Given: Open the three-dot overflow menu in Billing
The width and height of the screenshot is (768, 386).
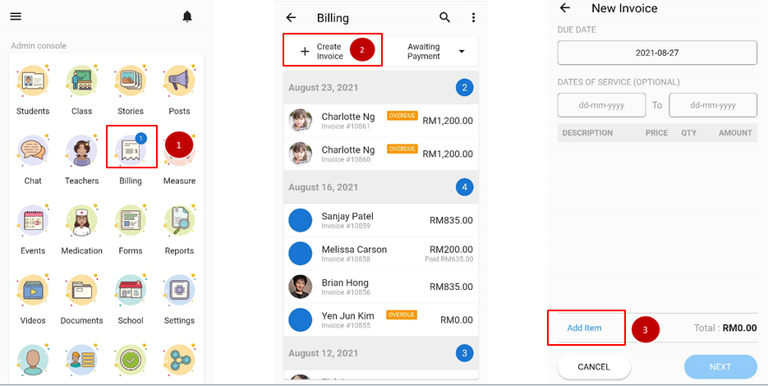Looking at the screenshot, I should click(473, 17).
